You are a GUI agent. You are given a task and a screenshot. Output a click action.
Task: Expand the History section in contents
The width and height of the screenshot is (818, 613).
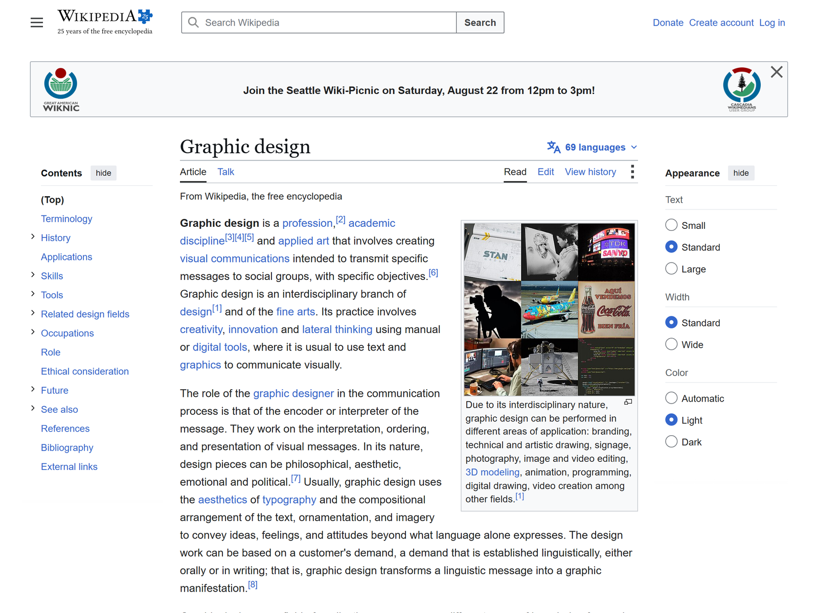pyautogui.click(x=33, y=237)
